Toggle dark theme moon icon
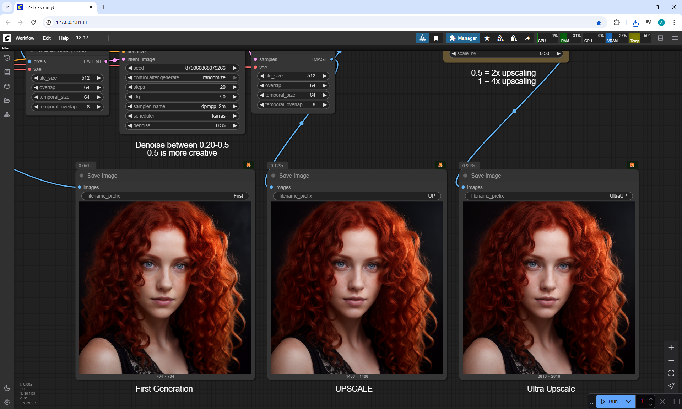This screenshot has height=409, width=682. tap(7, 388)
